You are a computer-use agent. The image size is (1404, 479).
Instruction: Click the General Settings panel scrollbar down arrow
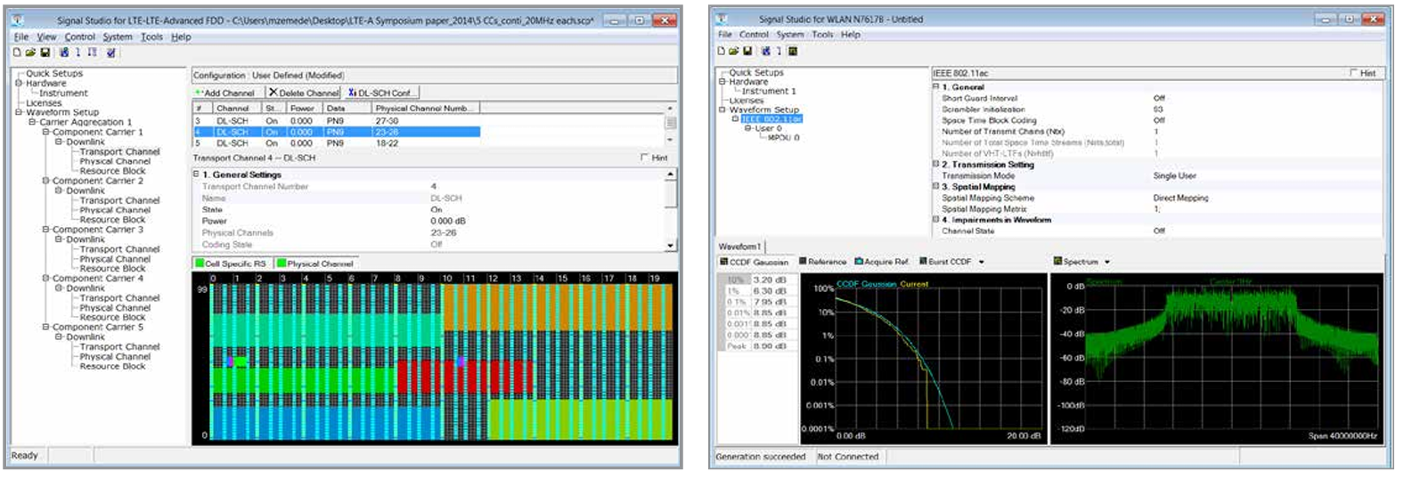click(x=671, y=245)
